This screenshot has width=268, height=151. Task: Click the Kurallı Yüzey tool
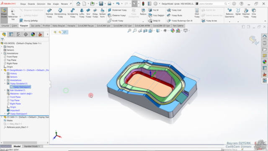click(x=116, y=21)
